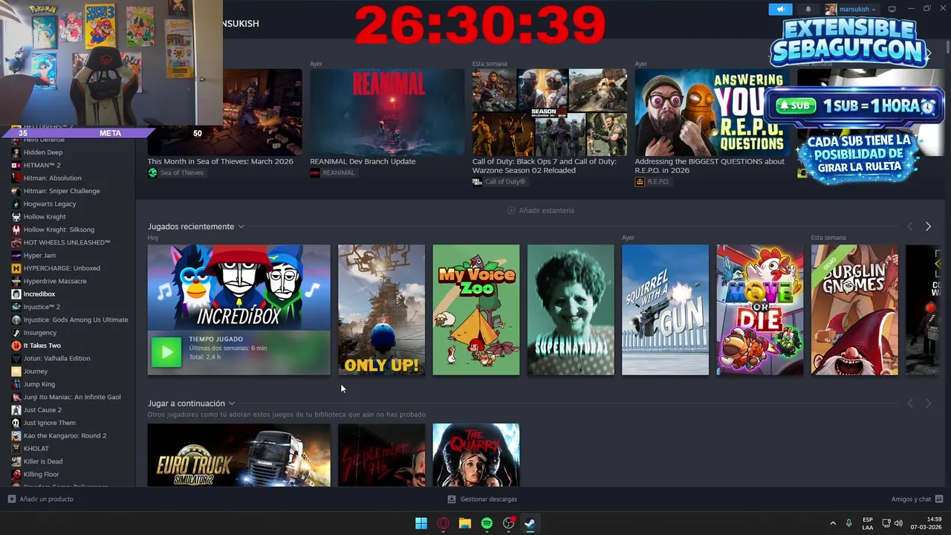Click the R.E.P.O. publisher icon
Viewport: 951px width, 535px height.
(640, 181)
